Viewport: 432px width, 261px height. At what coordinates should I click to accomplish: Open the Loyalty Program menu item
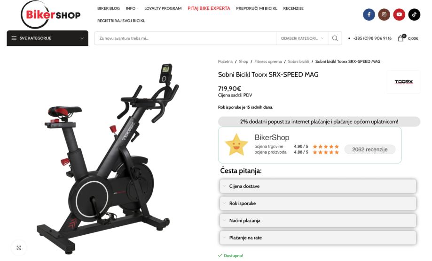163,8
